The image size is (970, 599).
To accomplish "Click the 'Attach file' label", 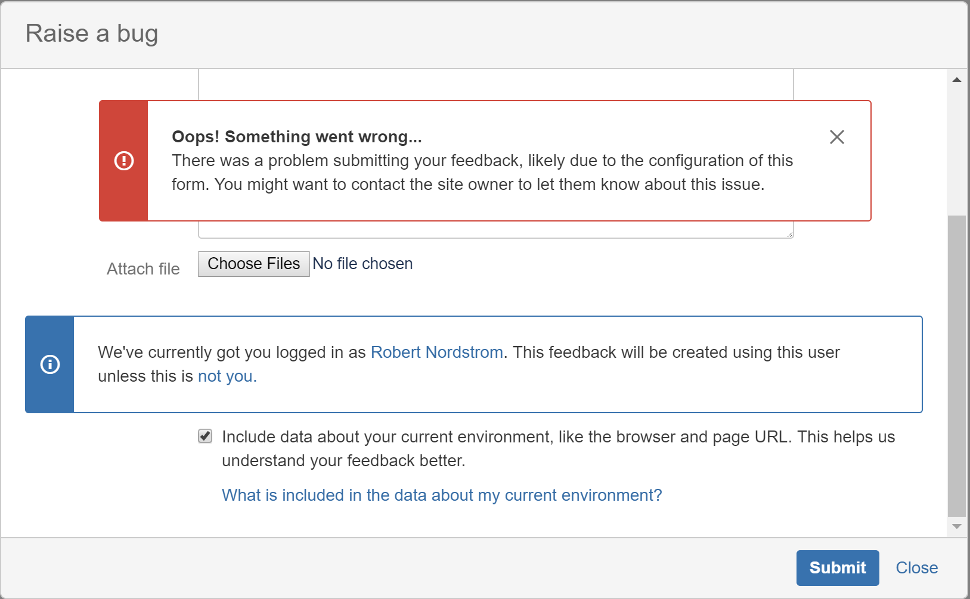I will pos(143,269).
